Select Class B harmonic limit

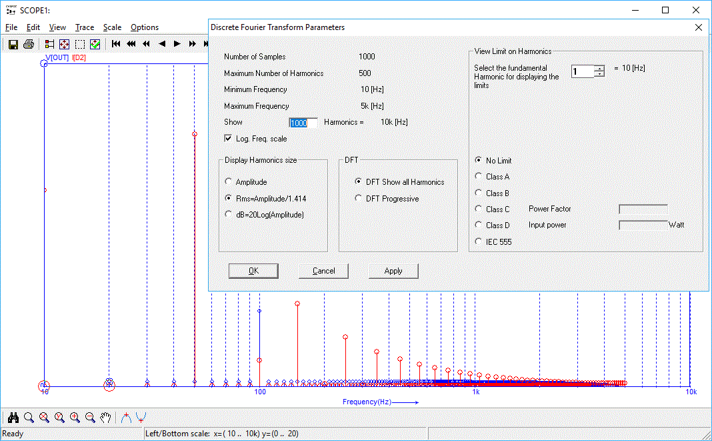[x=478, y=193]
